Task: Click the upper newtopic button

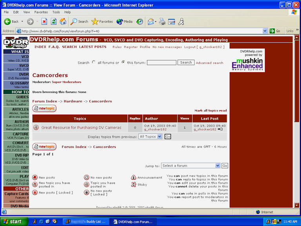Action: pos(44,108)
